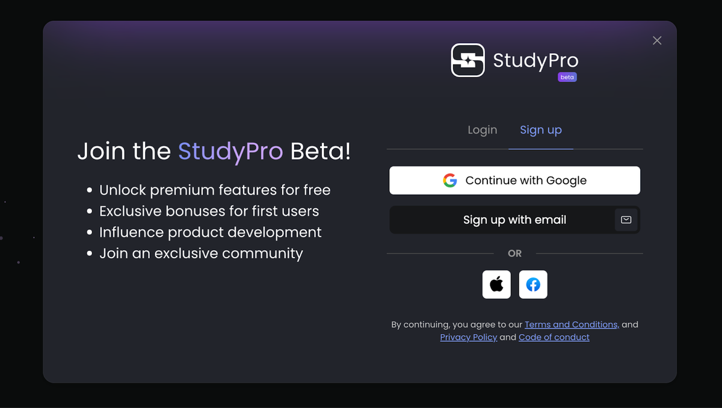Viewport: 722px width, 408px height.
Task: Click the white Apple button below OR
Action: point(496,284)
